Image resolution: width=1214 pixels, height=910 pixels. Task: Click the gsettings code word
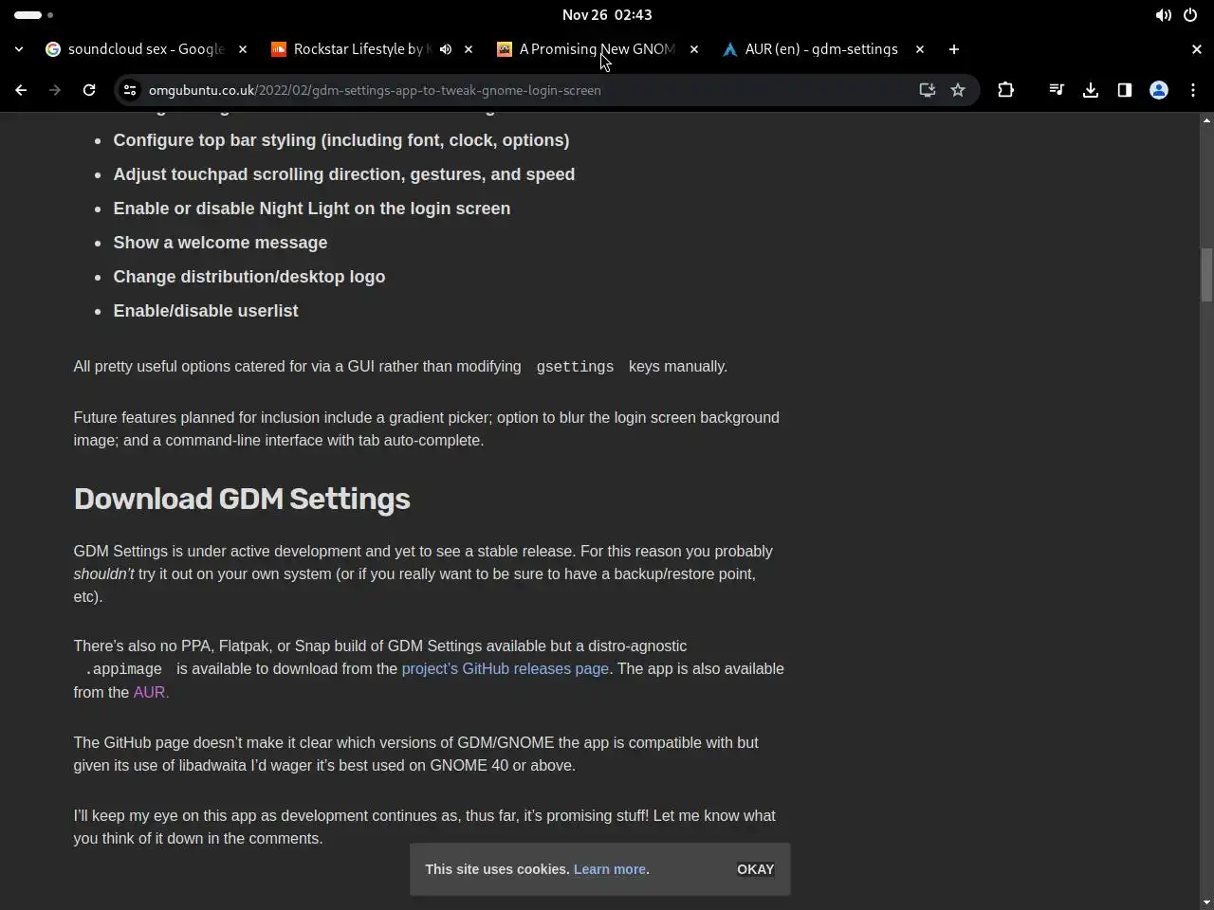575,367
